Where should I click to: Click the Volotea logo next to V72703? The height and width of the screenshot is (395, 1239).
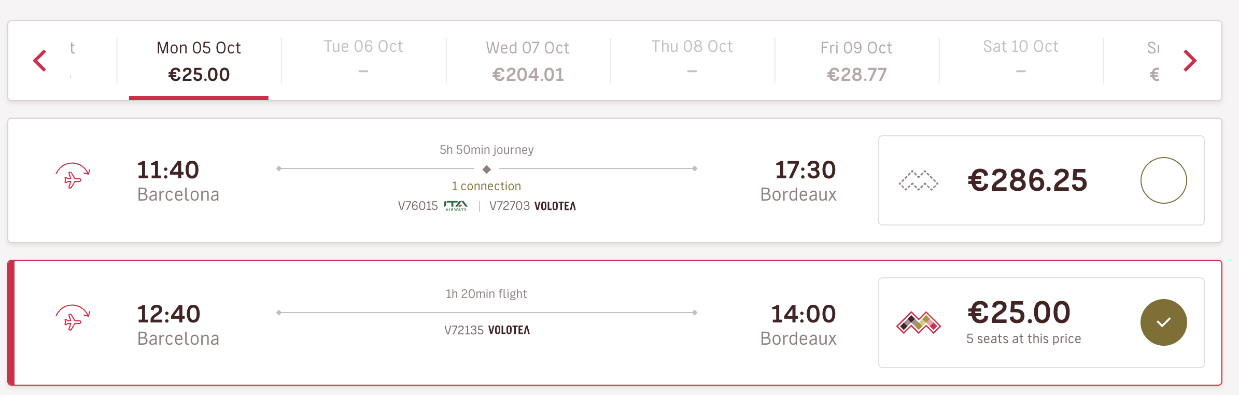(555, 206)
